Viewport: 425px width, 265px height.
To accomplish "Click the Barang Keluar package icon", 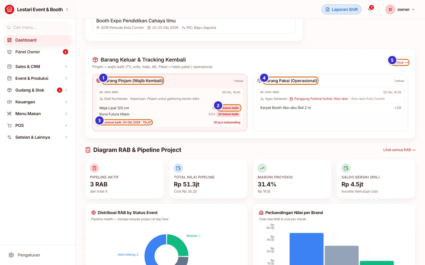I will pos(95,60).
